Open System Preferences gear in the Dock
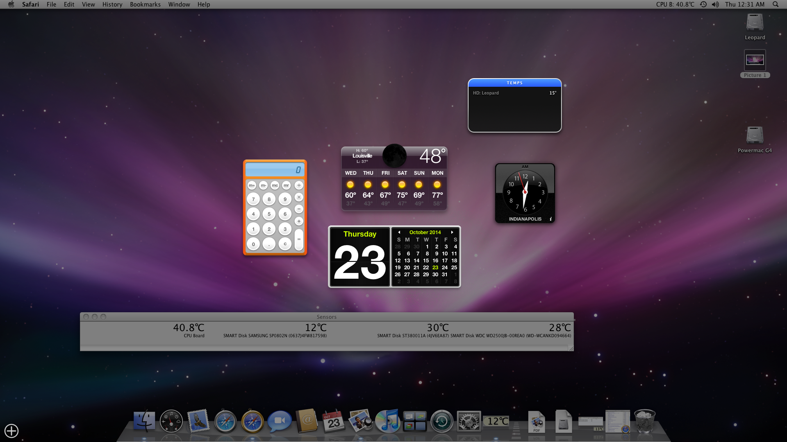Screen dimensions: 787x442 [469, 422]
